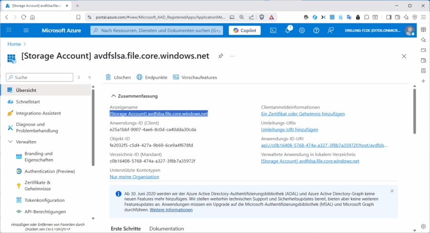Collapse the left navigation pane
This screenshot has width=430, height=233.
tap(90, 77)
